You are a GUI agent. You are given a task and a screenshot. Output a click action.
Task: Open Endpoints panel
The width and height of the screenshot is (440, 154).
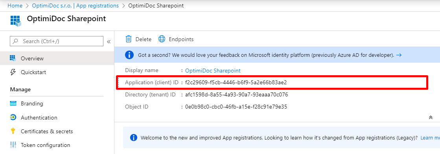pos(181,40)
